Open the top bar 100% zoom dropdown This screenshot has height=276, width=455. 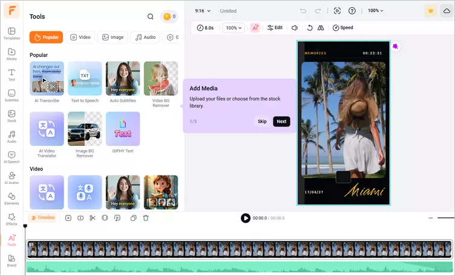pyautogui.click(x=376, y=10)
